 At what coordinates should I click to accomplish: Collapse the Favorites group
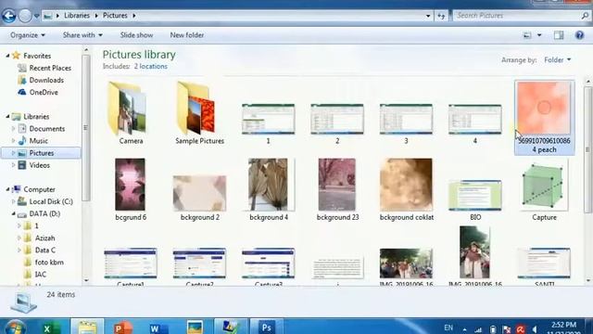[x=7, y=56]
